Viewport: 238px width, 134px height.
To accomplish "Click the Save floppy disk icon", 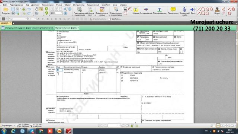I will [x=13, y=9].
